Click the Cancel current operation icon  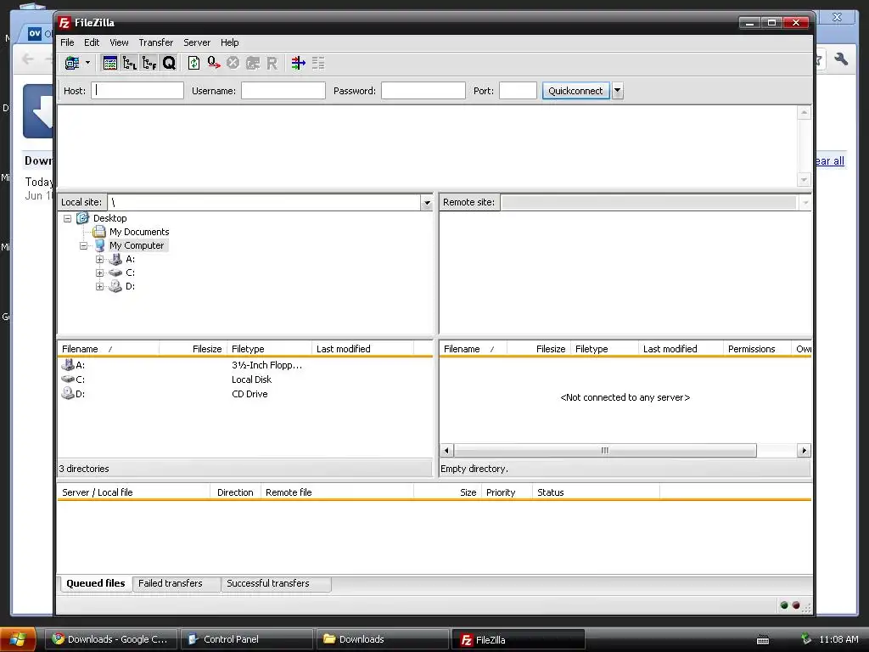click(x=233, y=63)
